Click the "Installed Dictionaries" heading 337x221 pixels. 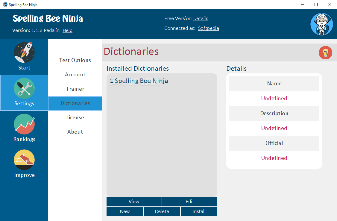tap(138, 69)
